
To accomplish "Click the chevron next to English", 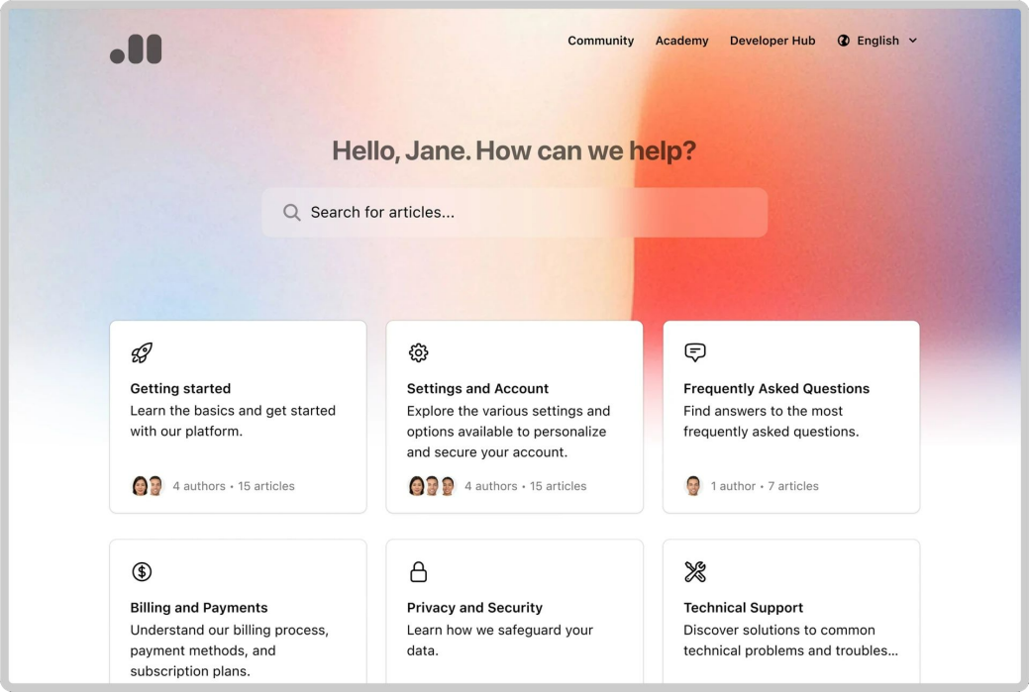I will click(x=913, y=41).
